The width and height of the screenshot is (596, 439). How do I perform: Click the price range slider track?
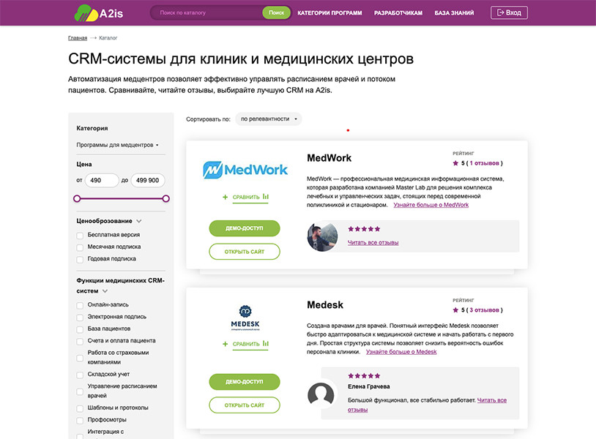122,198
